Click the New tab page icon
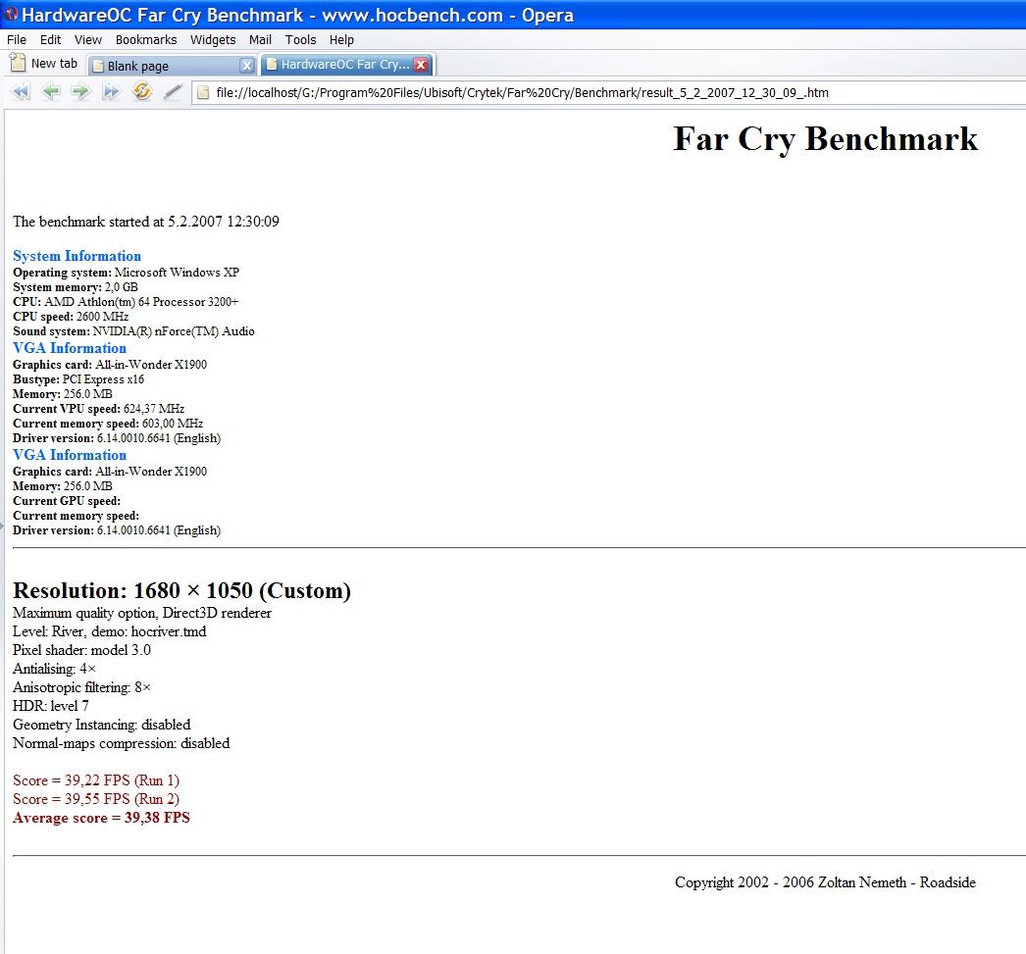 coord(19,63)
